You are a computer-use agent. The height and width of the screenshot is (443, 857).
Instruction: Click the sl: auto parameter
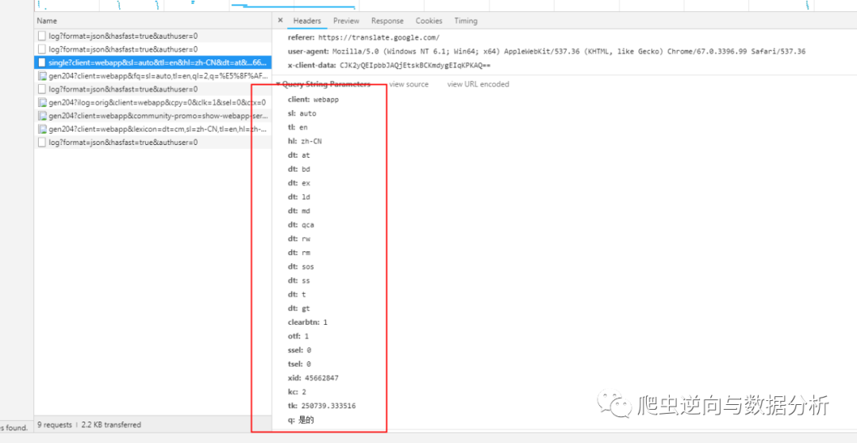(302, 113)
